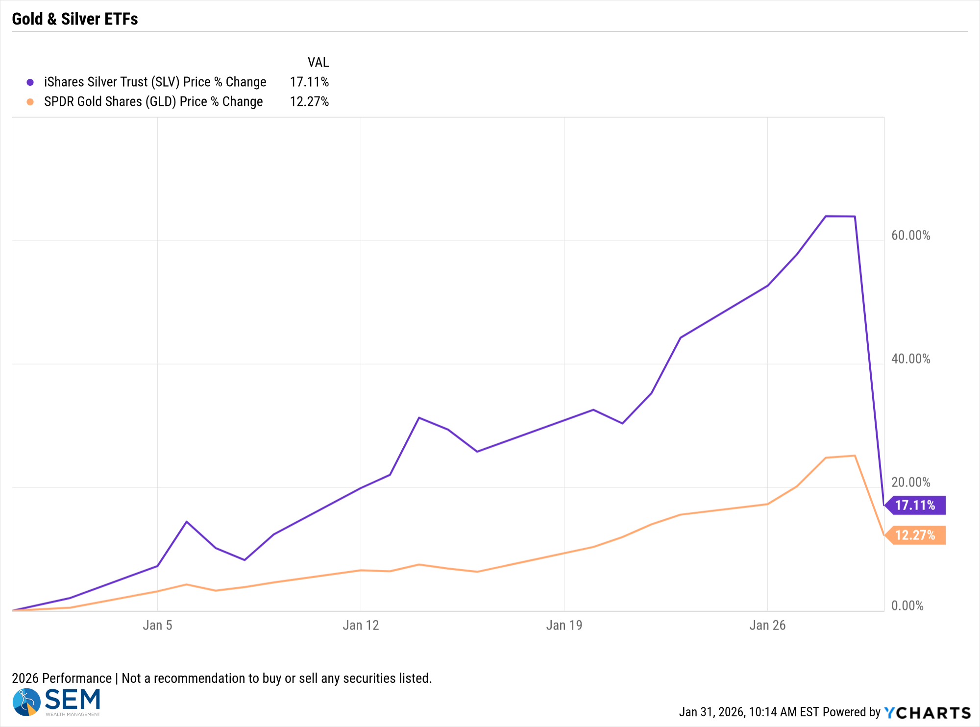Click the purple SLV legend dot
This screenshot has height=727, width=980.
point(30,82)
